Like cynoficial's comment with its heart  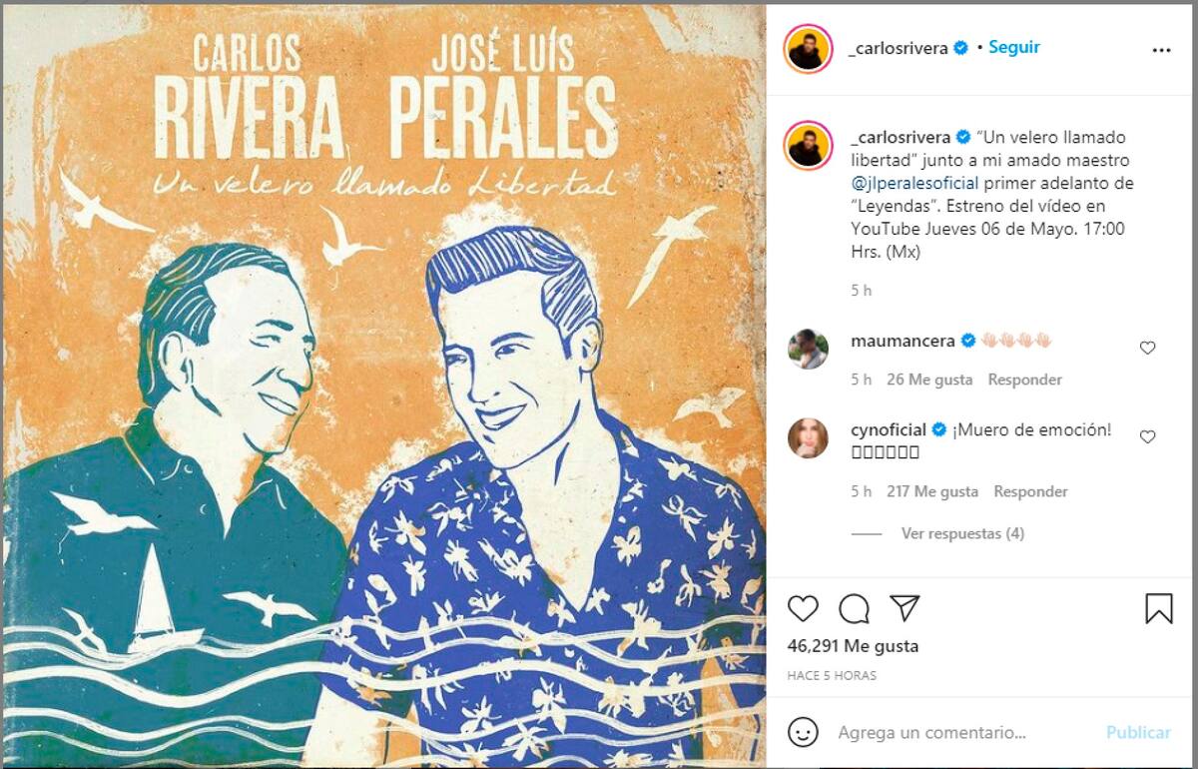point(1147,436)
